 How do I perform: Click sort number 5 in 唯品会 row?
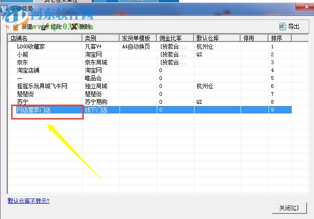(x=272, y=78)
